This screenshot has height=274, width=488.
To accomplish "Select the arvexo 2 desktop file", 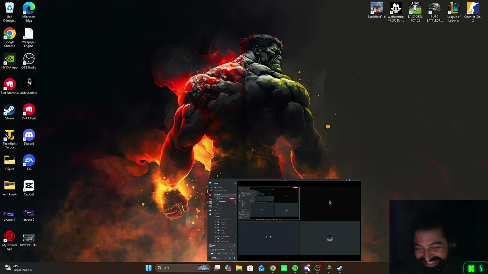I will (29, 215).
